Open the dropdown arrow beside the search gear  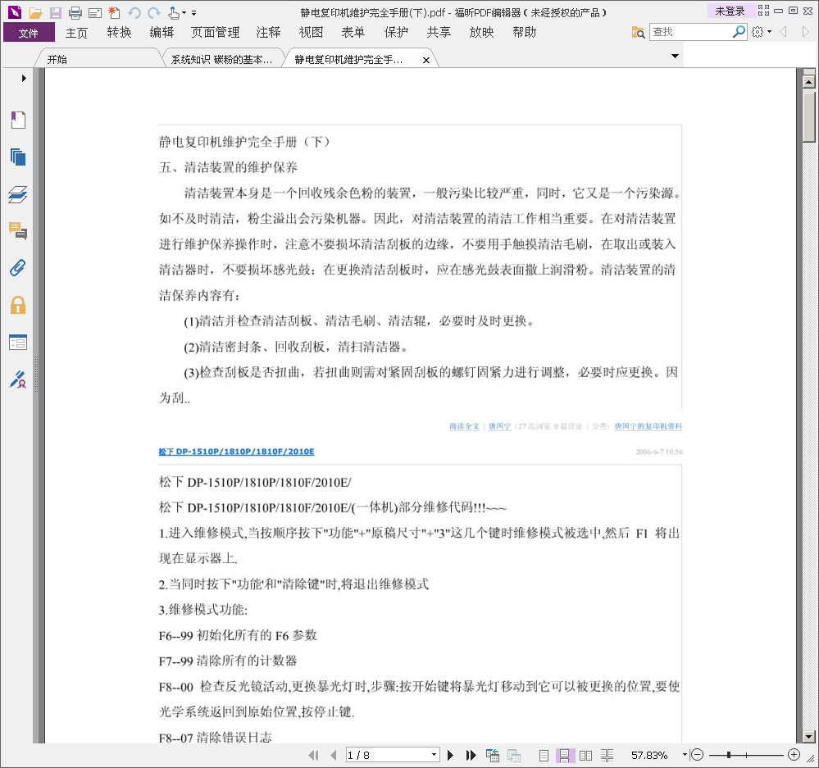(769, 32)
